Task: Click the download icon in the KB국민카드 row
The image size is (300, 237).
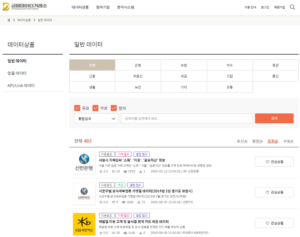Action: click(141, 233)
